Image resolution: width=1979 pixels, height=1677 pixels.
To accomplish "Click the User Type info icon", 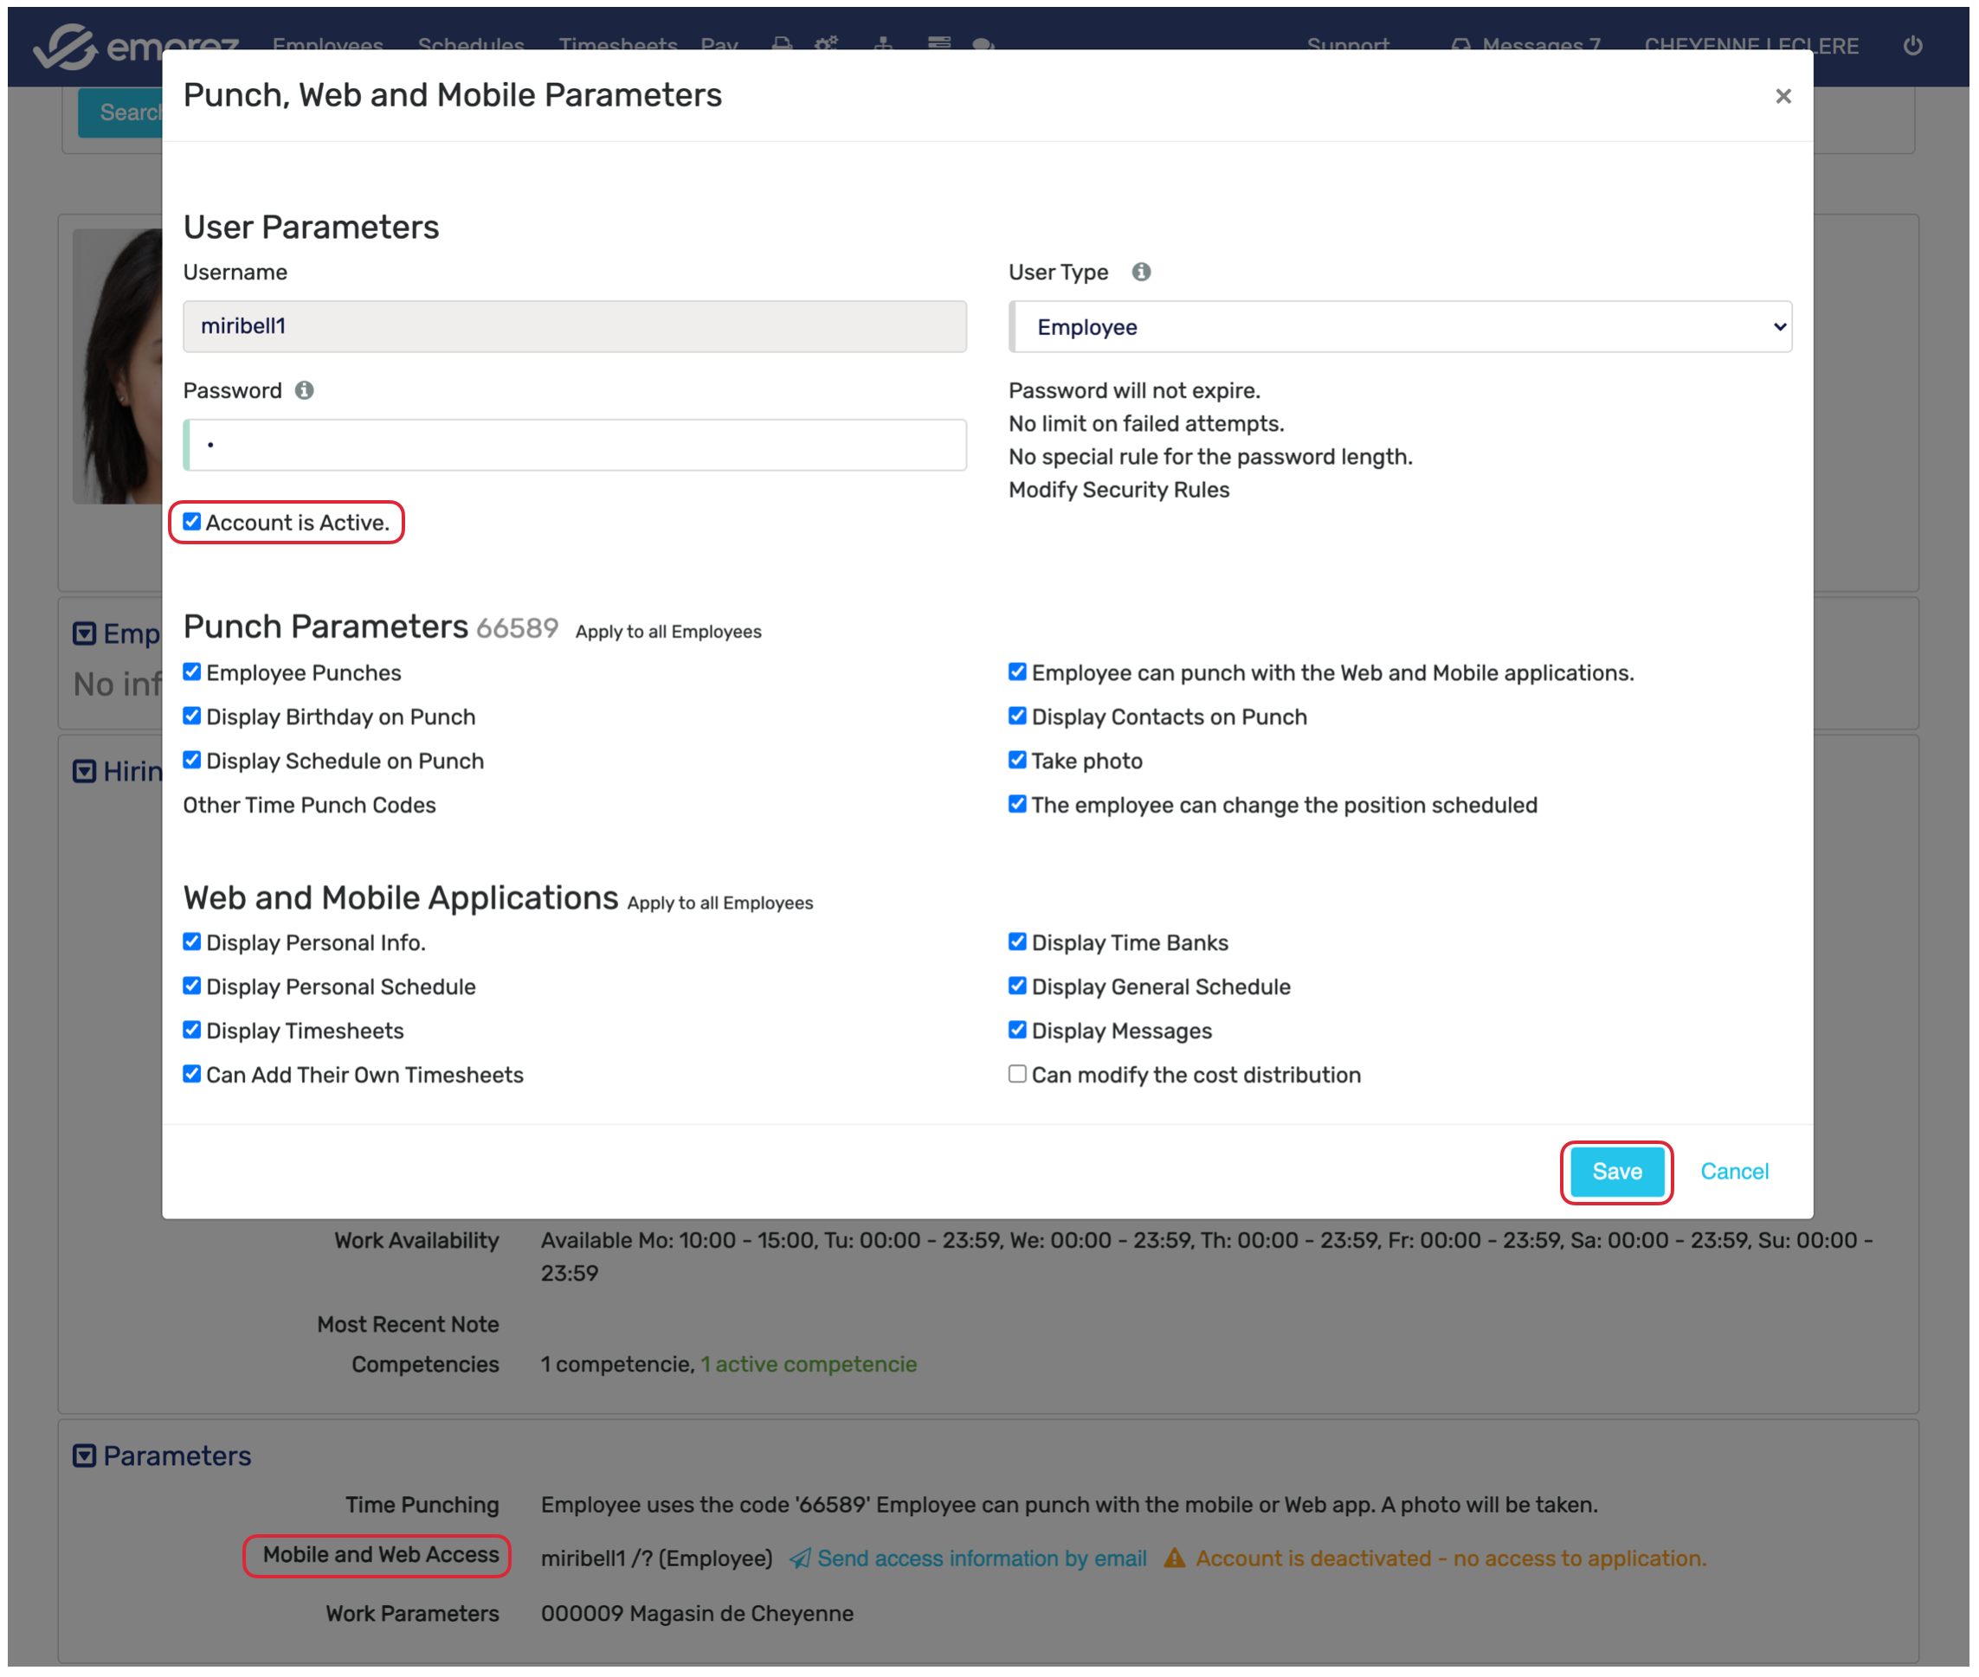I will click(1141, 273).
